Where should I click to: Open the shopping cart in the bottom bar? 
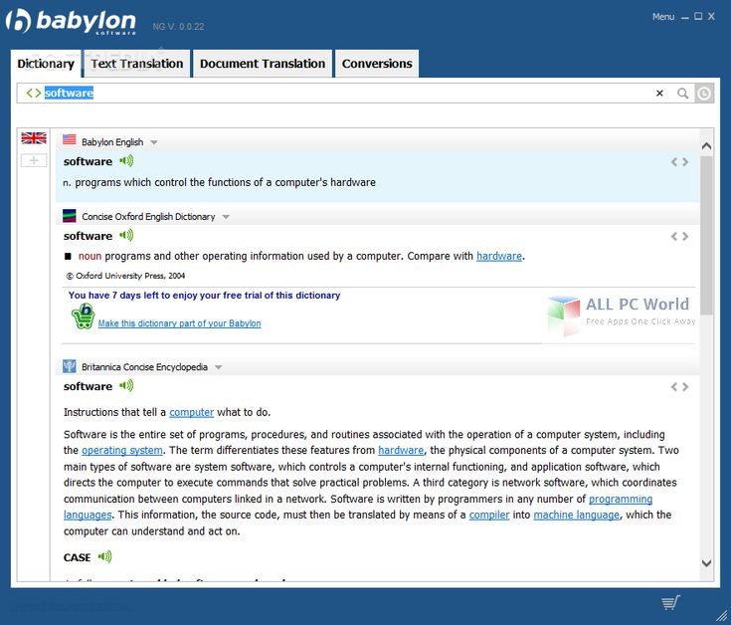tap(670, 603)
